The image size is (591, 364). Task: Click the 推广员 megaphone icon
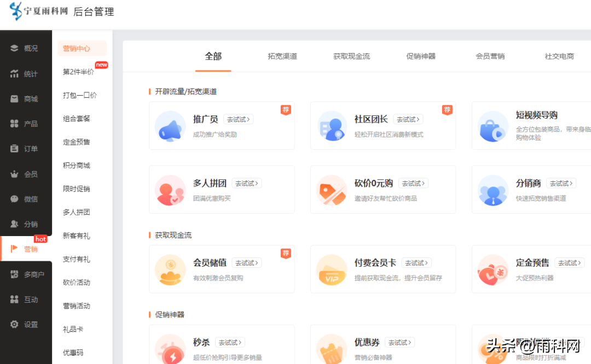click(170, 126)
